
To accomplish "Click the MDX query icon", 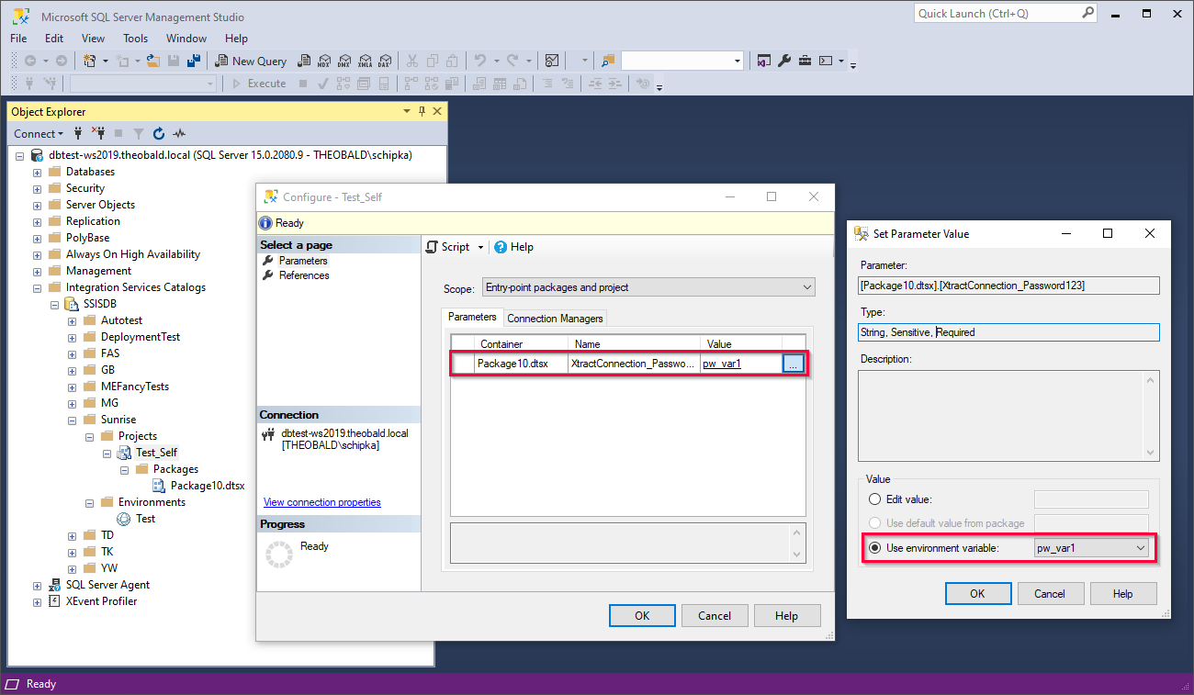I will [323, 61].
